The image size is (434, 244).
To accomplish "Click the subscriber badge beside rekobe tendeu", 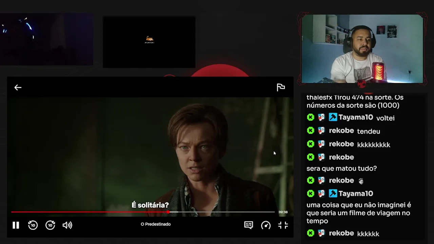I will coord(321,130).
